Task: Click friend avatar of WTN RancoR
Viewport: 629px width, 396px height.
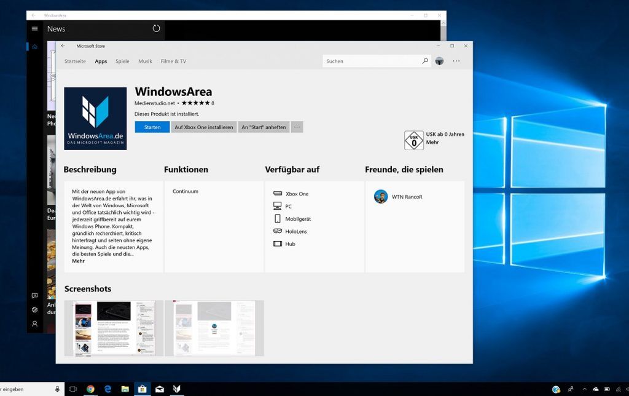Action: coord(381,197)
